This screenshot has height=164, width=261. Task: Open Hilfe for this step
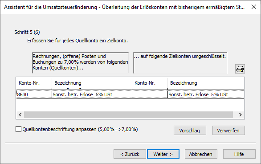pos(239,154)
